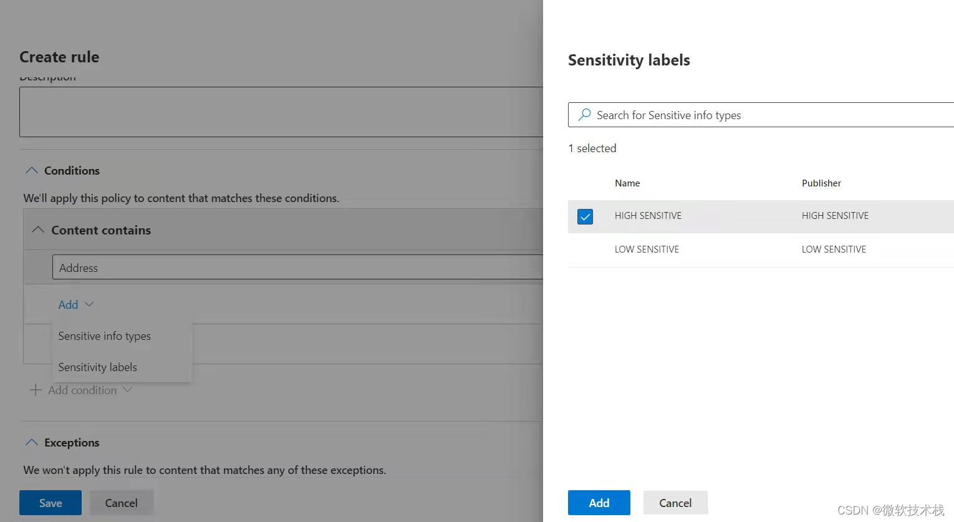Click the rule description text box
Screen dimensions: 954x522
click(x=281, y=112)
